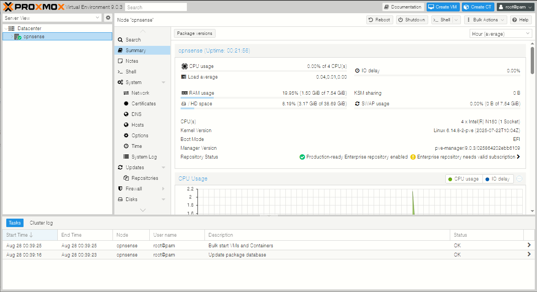Click the DNS globe icon in sidebar
Viewport: 537px width, 292px height.
pos(126,114)
